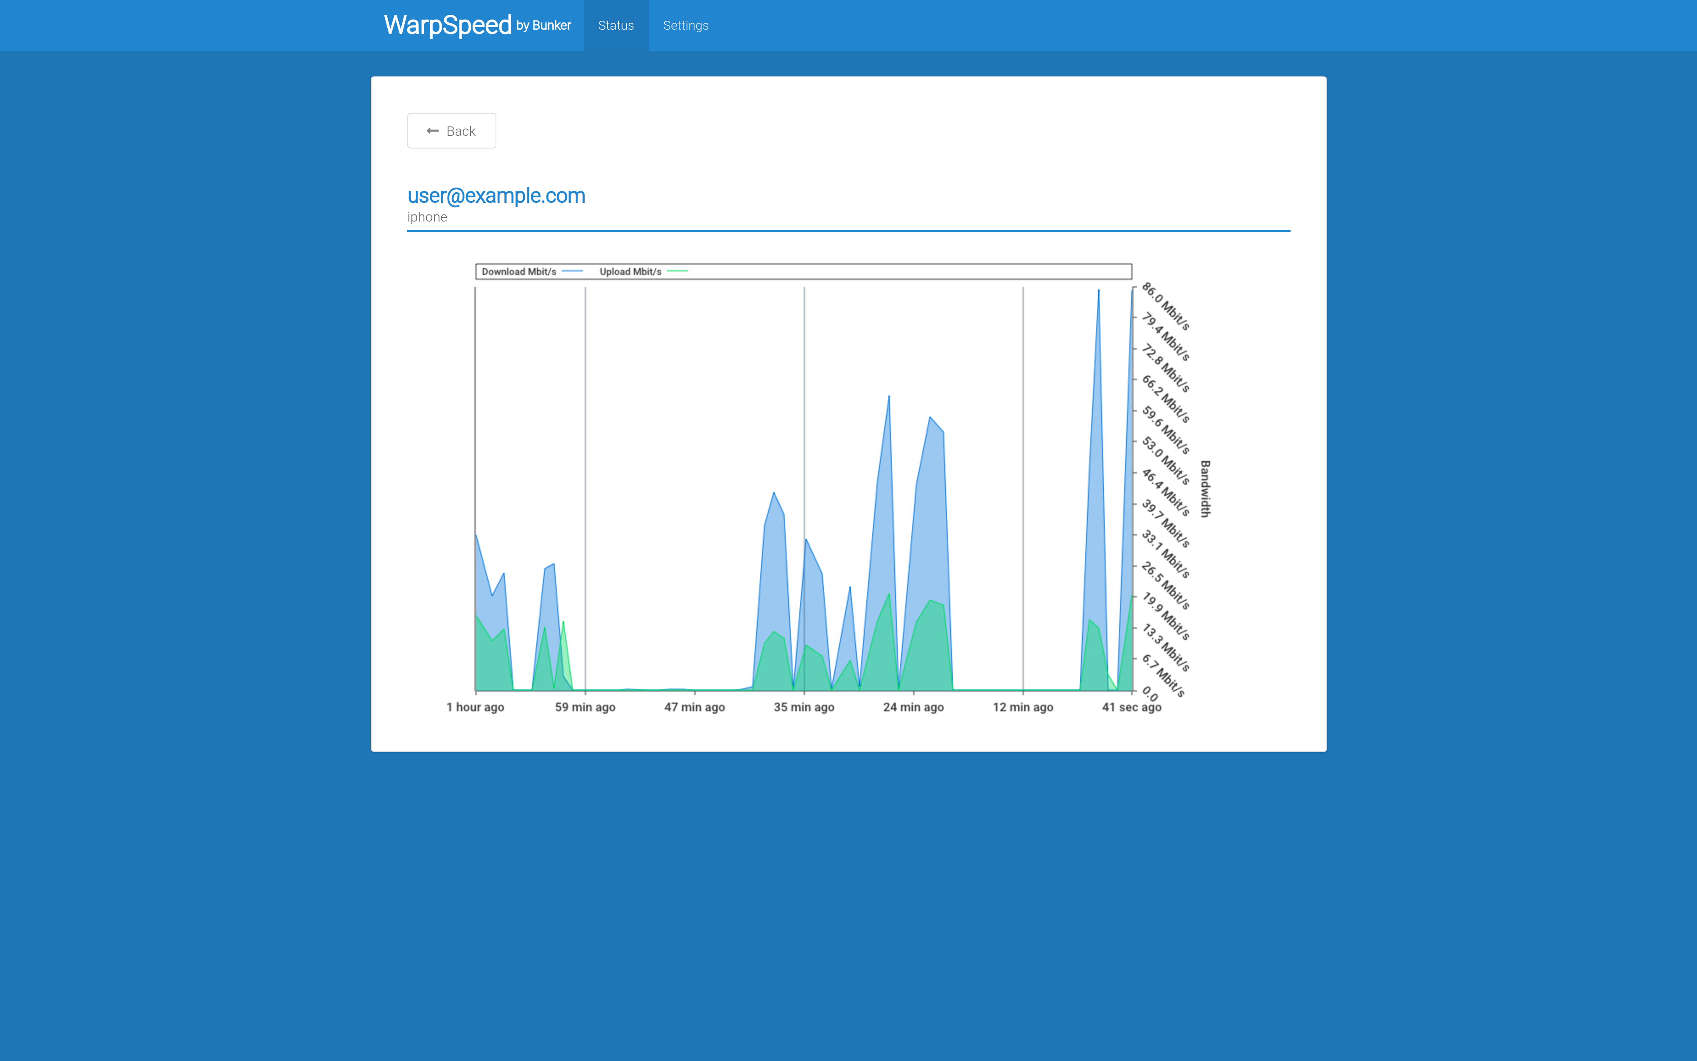Click the 6.7 Mbit/s axis label
This screenshot has width=1697, height=1061.
[1163, 676]
